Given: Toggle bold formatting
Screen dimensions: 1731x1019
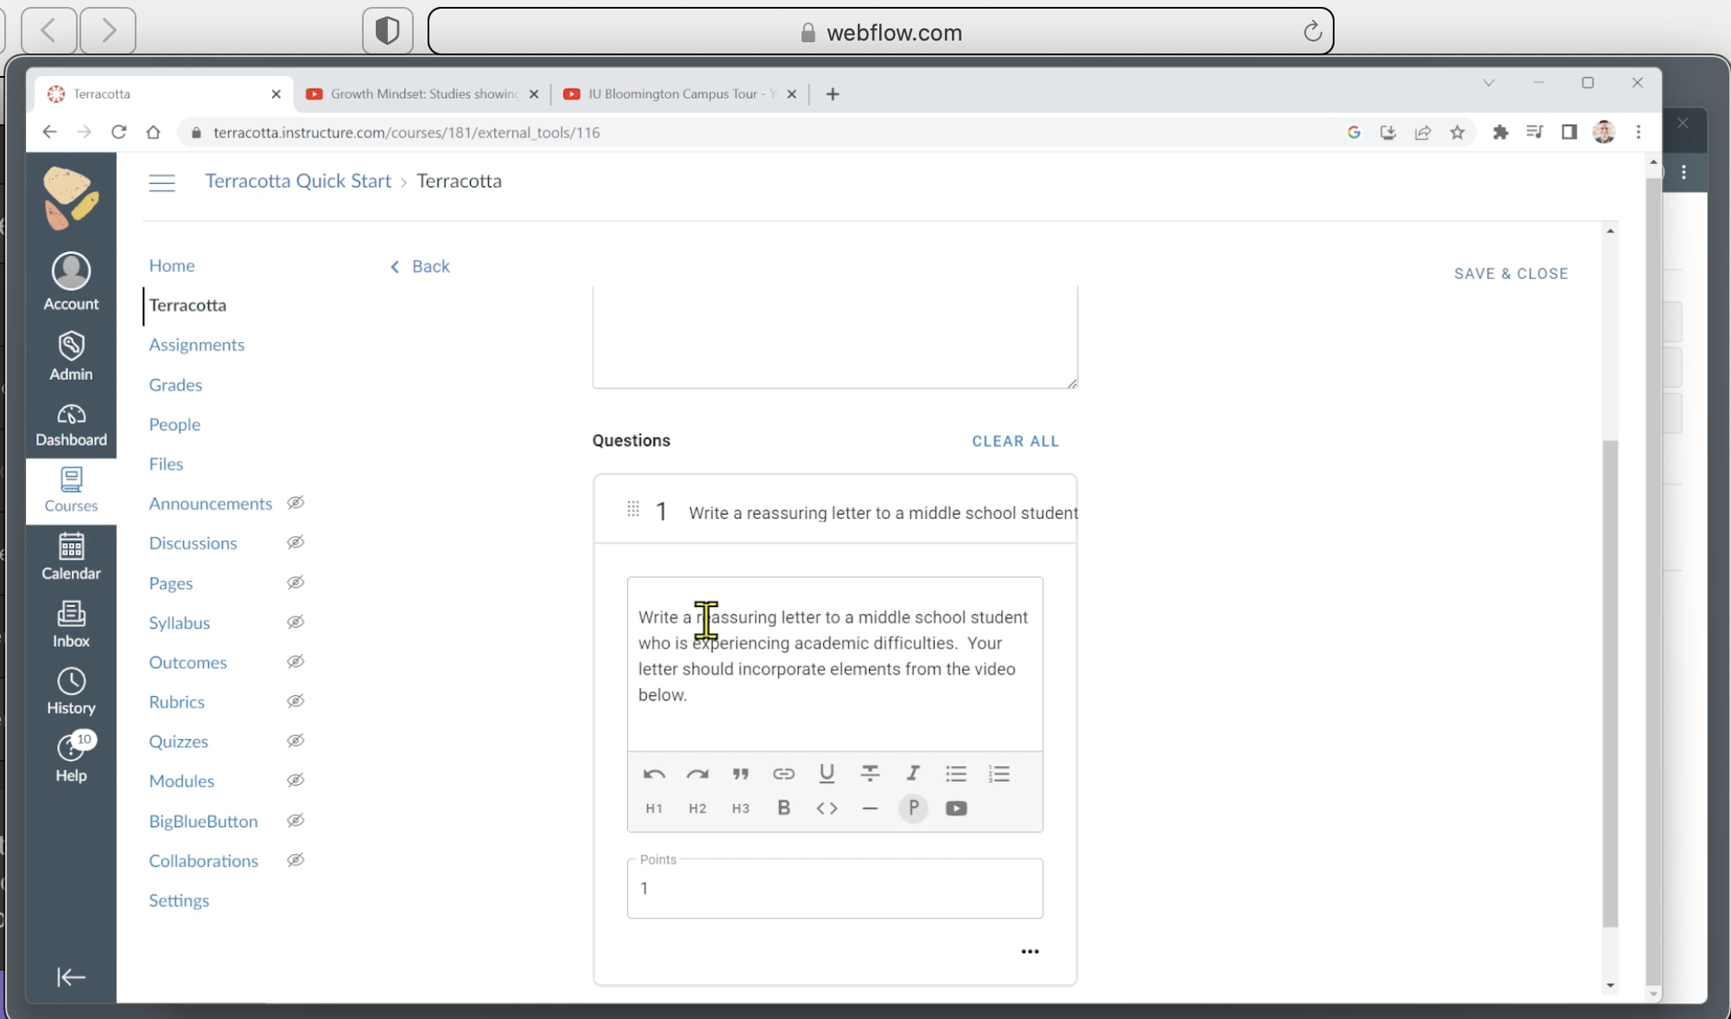Looking at the screenshot, I should click(x=783, y=807).
